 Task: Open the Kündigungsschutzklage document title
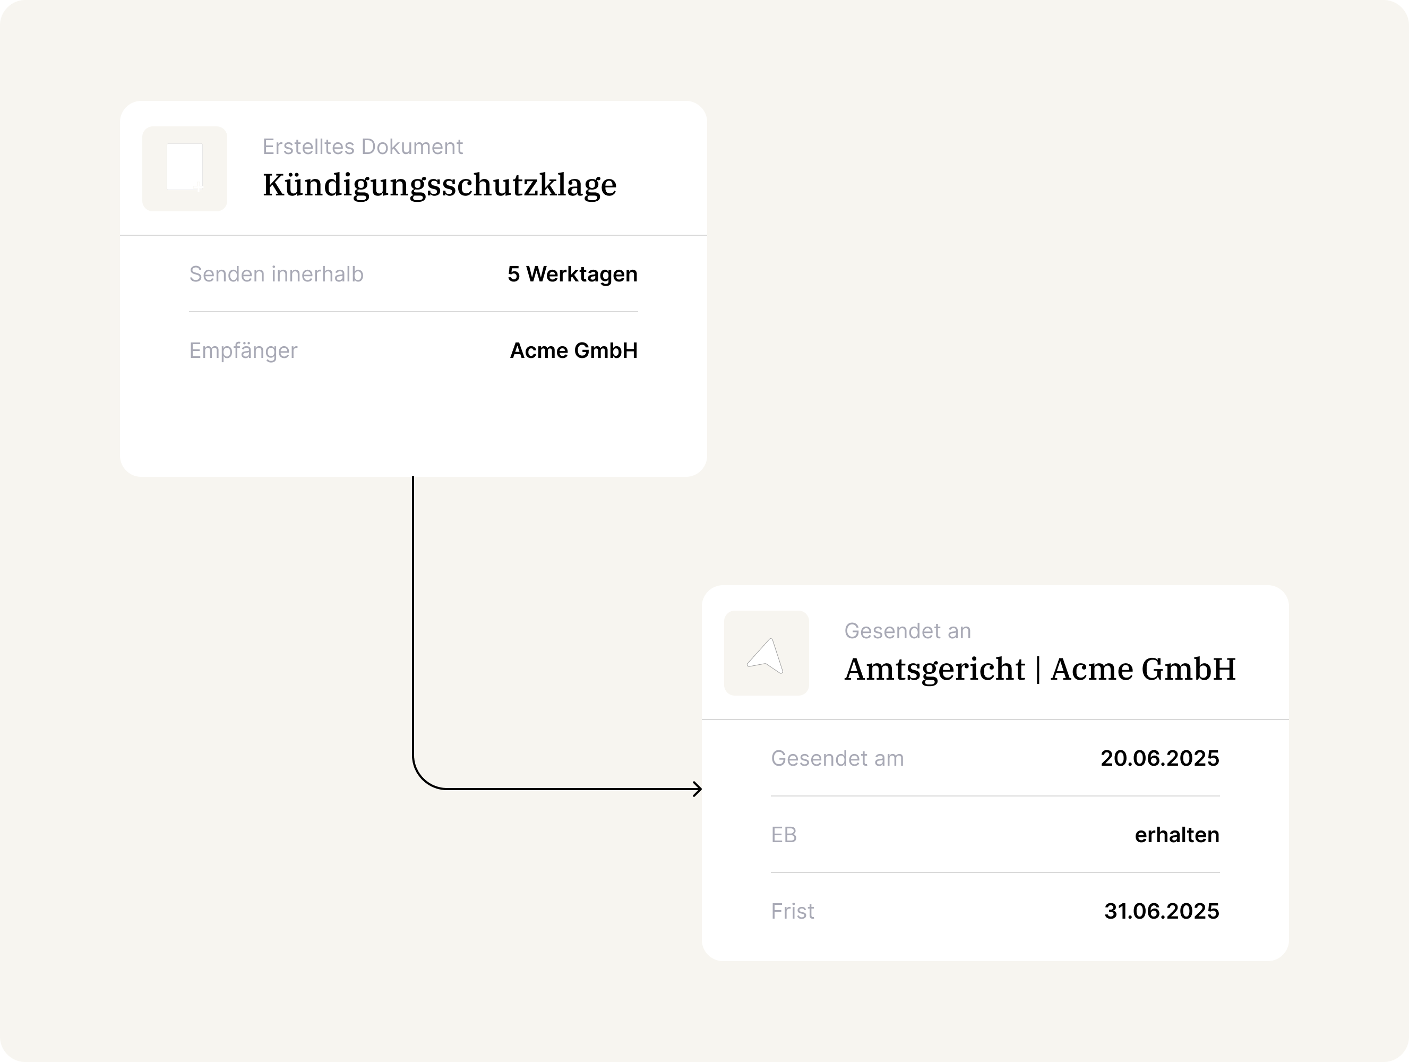439,185
